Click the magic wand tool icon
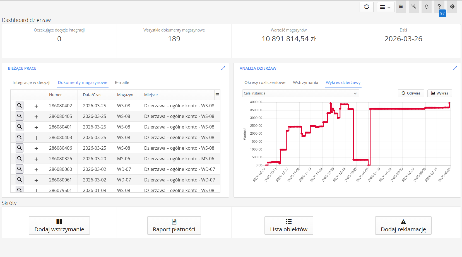The width and height of the screenshot is (462, 257). tap(413, 7)
